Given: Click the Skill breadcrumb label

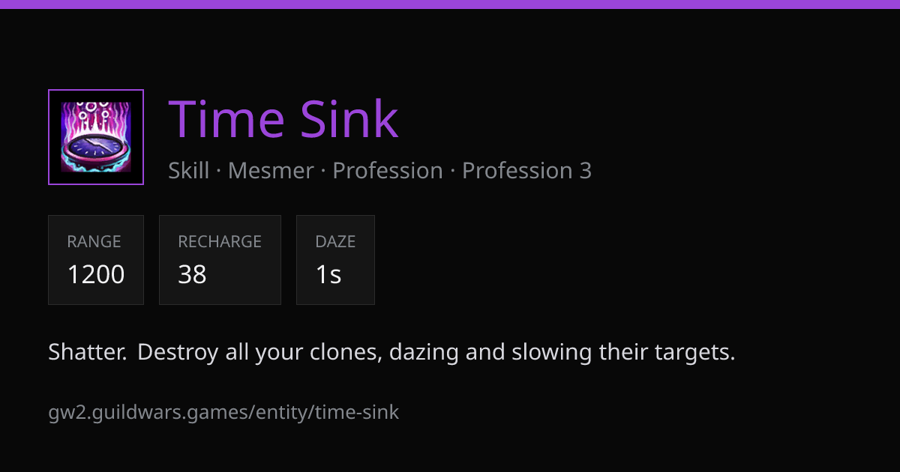Looking at the screenshot, I should 189,171.
